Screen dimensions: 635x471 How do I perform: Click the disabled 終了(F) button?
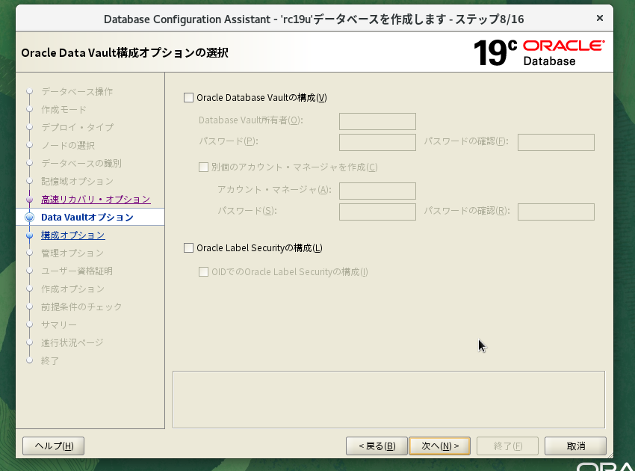[x=507, y=446]
